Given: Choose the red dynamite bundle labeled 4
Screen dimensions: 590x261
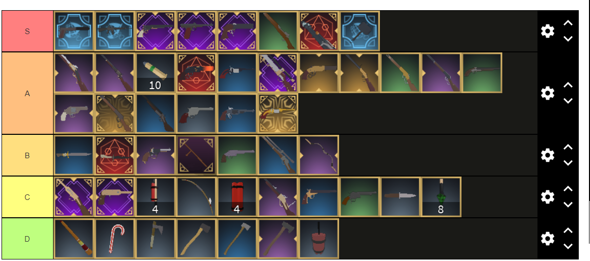Looking at the screenshot, I should [237, 197].
